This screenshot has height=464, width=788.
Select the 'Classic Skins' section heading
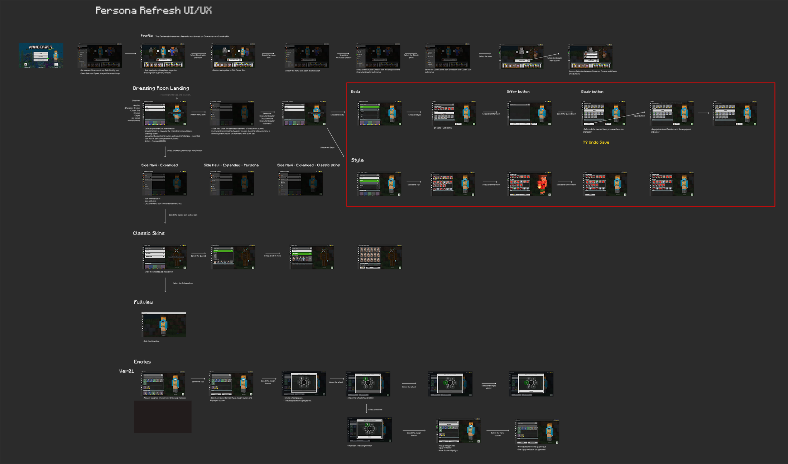click(149, 233)
